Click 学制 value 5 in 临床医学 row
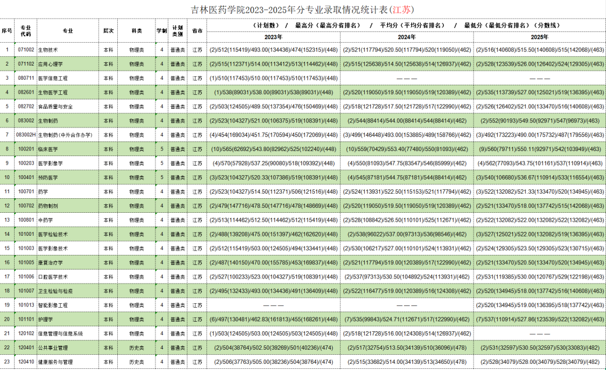This screenshot has height=370, width=606. pos(162,149)
